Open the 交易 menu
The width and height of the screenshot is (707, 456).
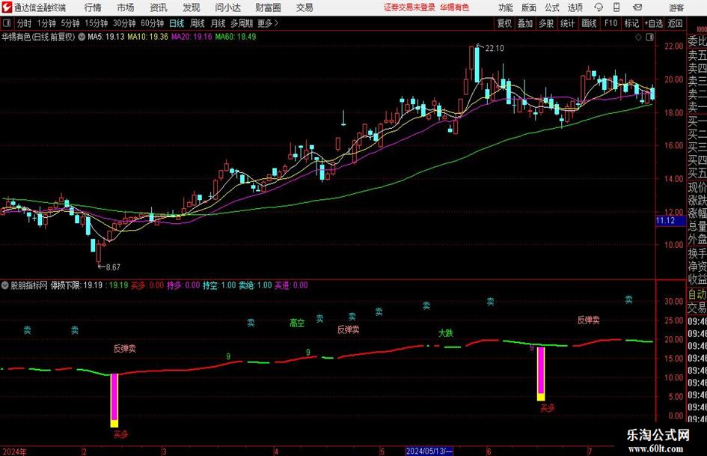click(x=304, y=7)
